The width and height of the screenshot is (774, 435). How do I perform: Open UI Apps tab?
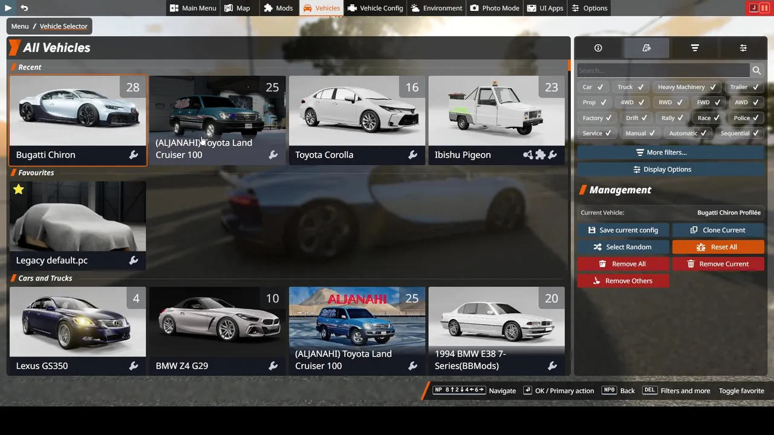(x=545, y=8)
